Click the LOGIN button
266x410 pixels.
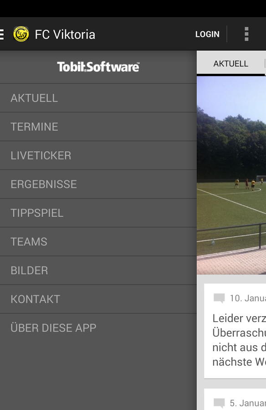pyautogui.click(x=207, y=34)
